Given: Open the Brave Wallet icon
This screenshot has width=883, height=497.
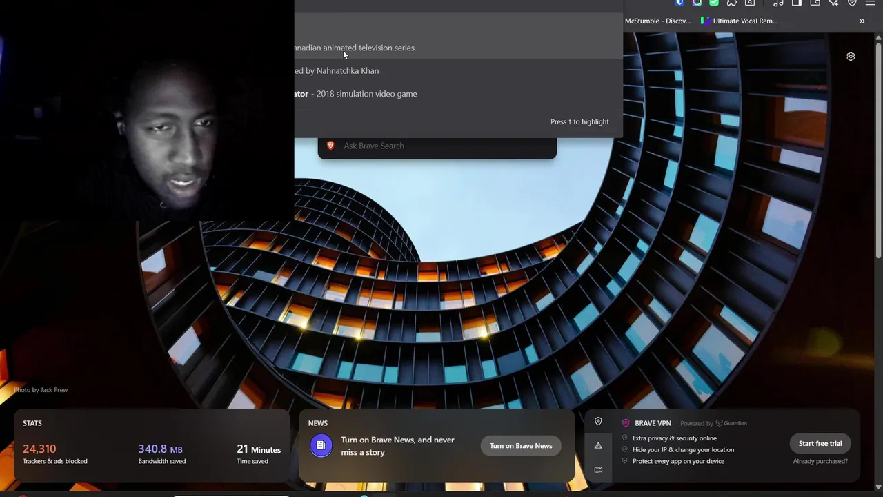Looking at the screenshot, I should [x=815, y=3].
